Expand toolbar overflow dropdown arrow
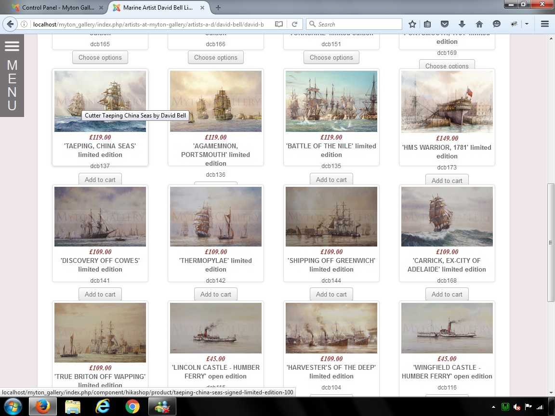 527,24
